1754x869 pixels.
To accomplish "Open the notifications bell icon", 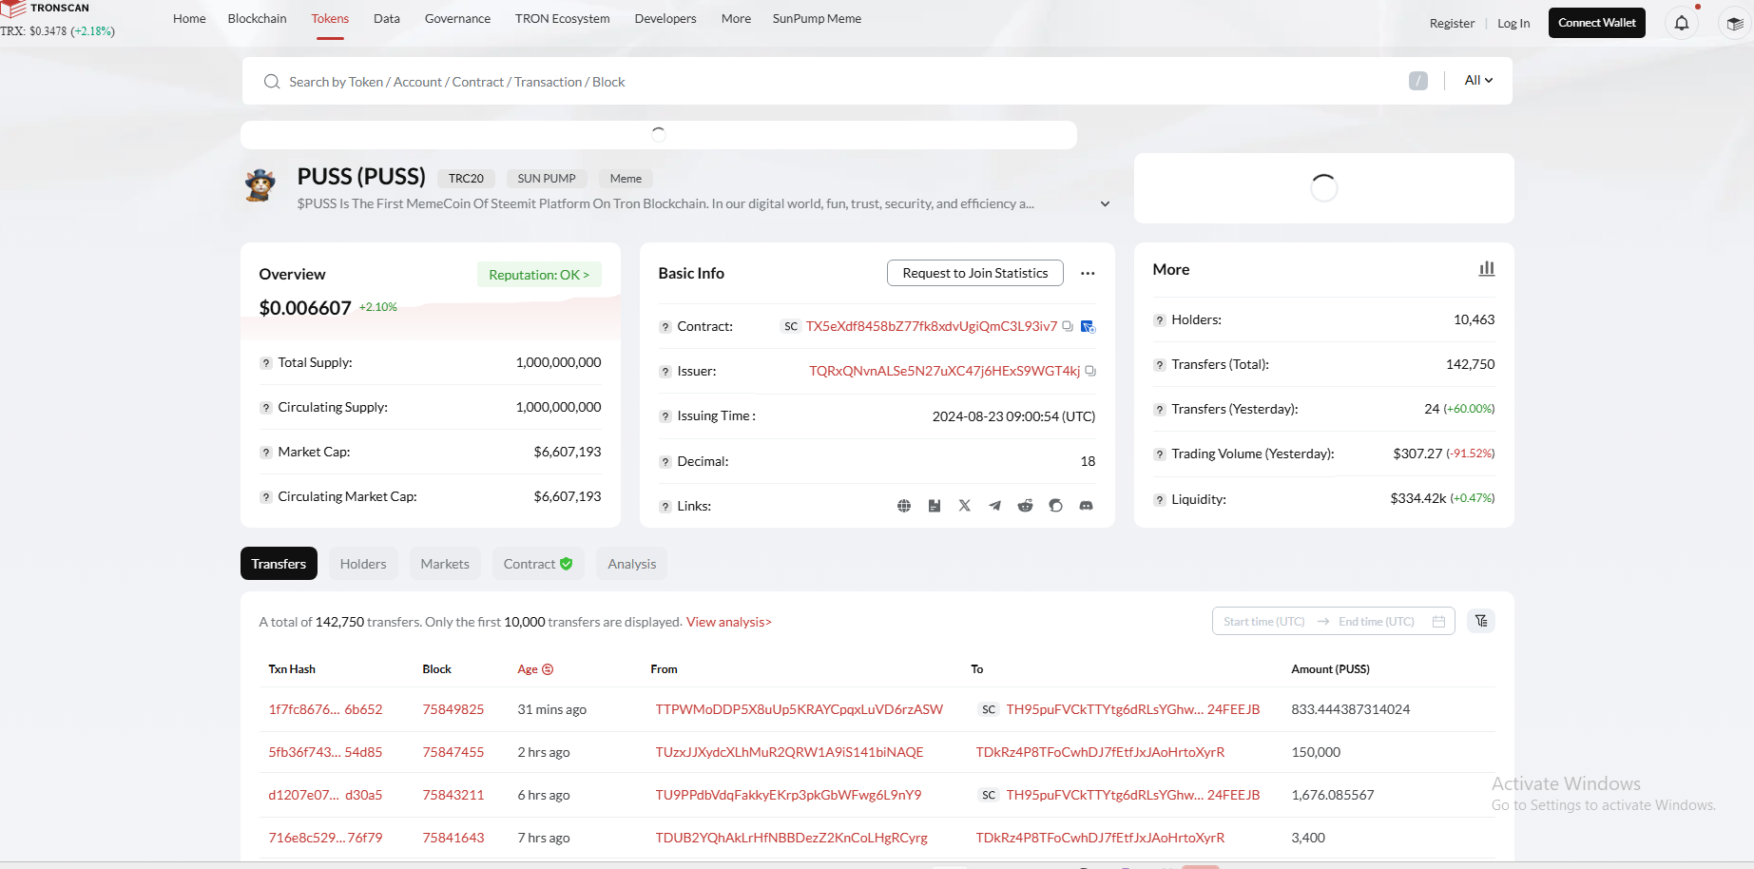I will click(x=1681, y=23).
